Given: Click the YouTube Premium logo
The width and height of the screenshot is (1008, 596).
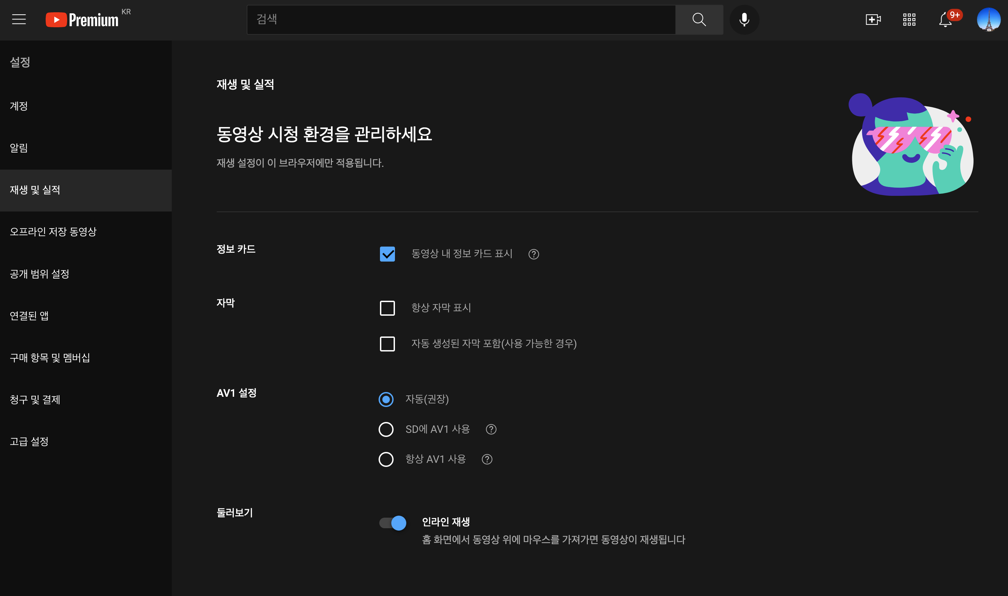Looking at the screenshot, I should [82, 20].
